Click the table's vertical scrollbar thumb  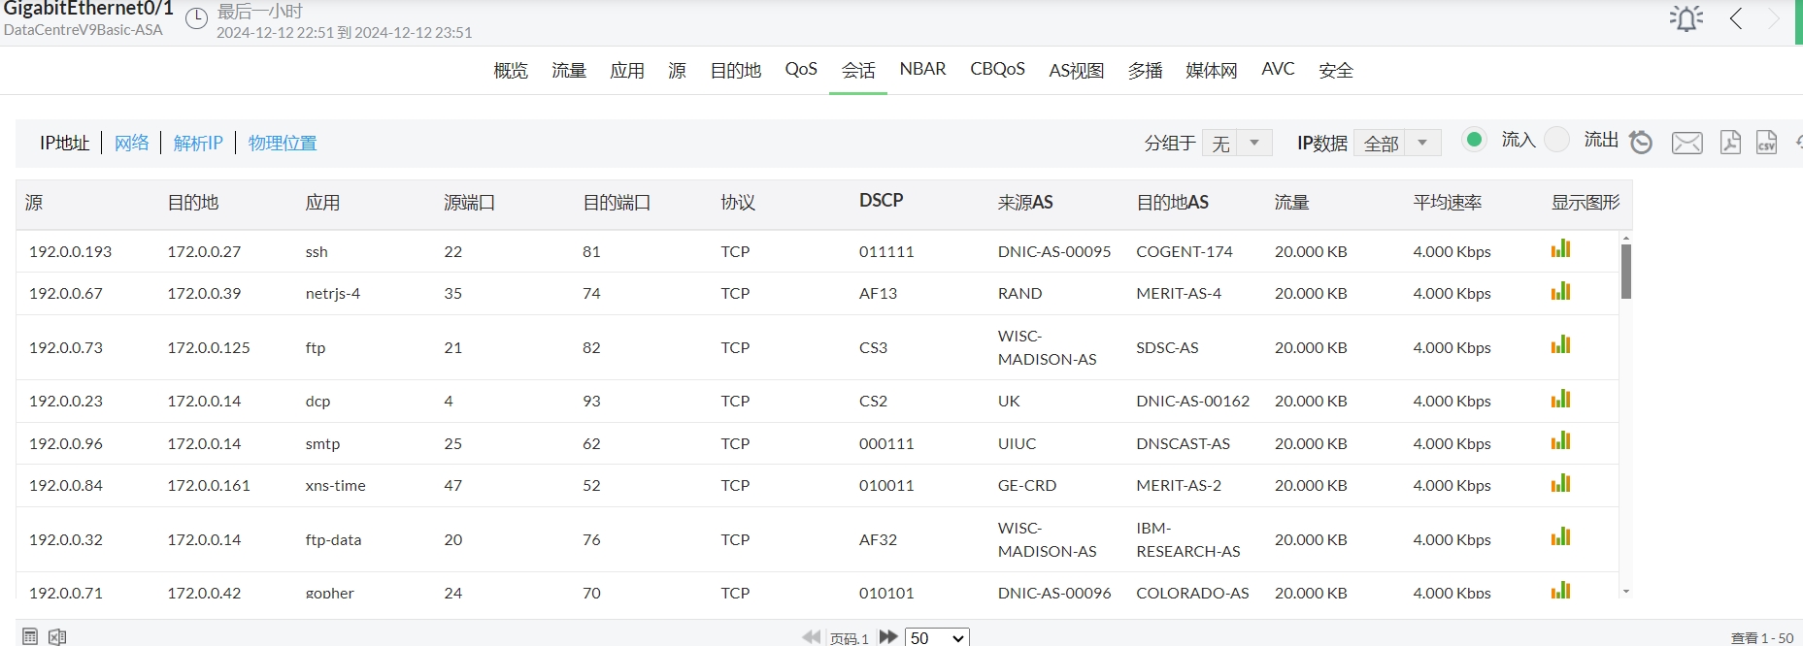point(1625,271)
